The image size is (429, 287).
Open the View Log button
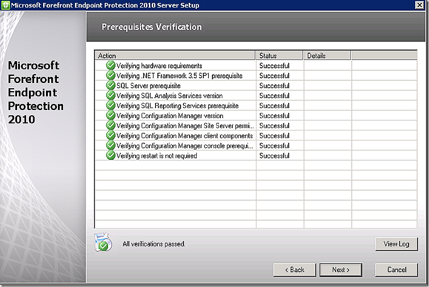(396, 244)
